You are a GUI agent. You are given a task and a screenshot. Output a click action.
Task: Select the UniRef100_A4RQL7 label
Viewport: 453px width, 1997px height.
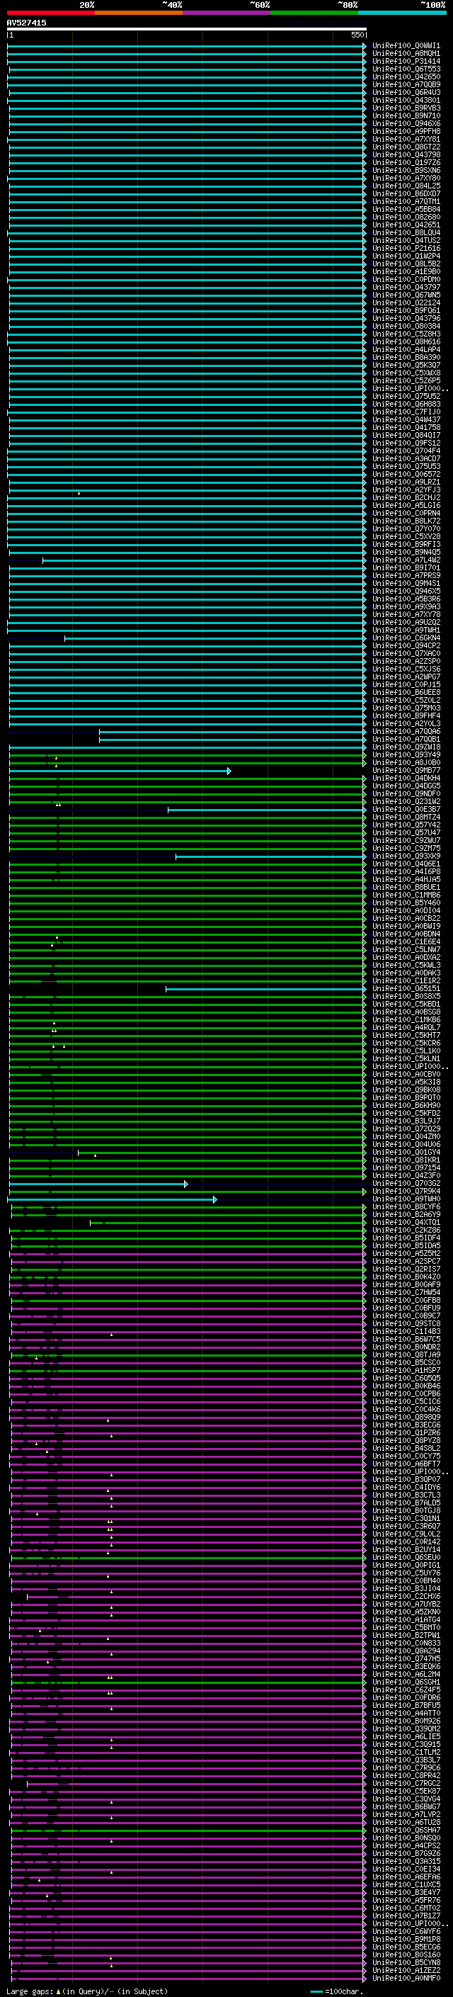406,1028
